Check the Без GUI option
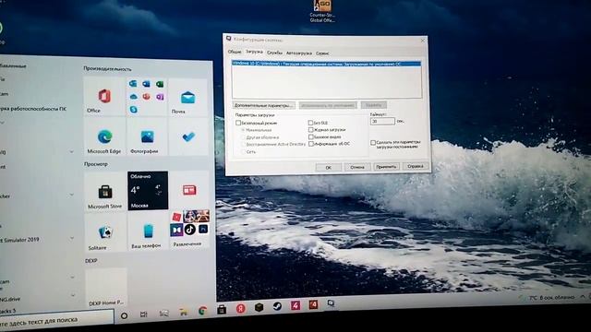Screen dimensions: 591x332 (x=310, y=123)
